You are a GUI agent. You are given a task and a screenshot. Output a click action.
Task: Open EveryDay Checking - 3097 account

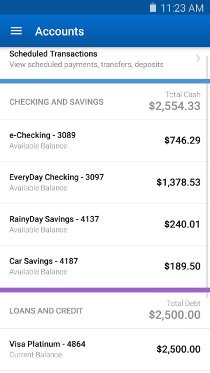(104, 182)
